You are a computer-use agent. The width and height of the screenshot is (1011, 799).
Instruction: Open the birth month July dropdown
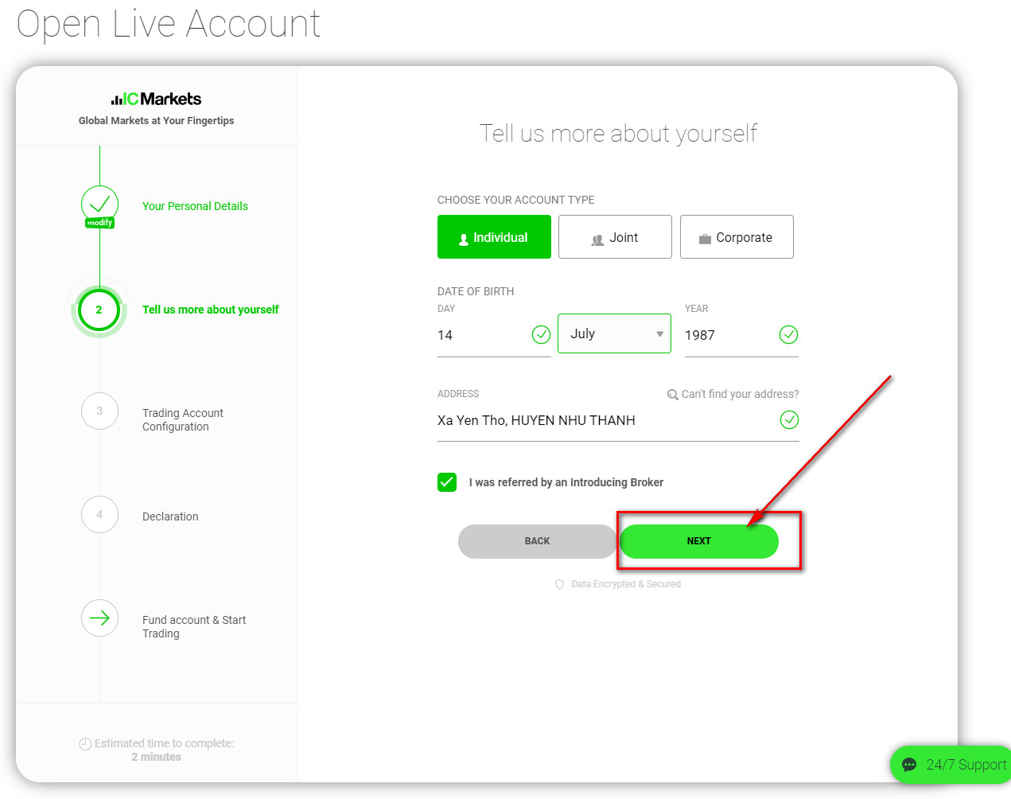(x=615, y=334)
